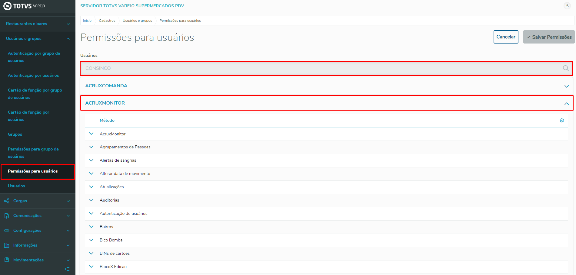The image size is (576, 275).
Task: Click the TOTVS Varejo logo
Action: tap(24, 6)
